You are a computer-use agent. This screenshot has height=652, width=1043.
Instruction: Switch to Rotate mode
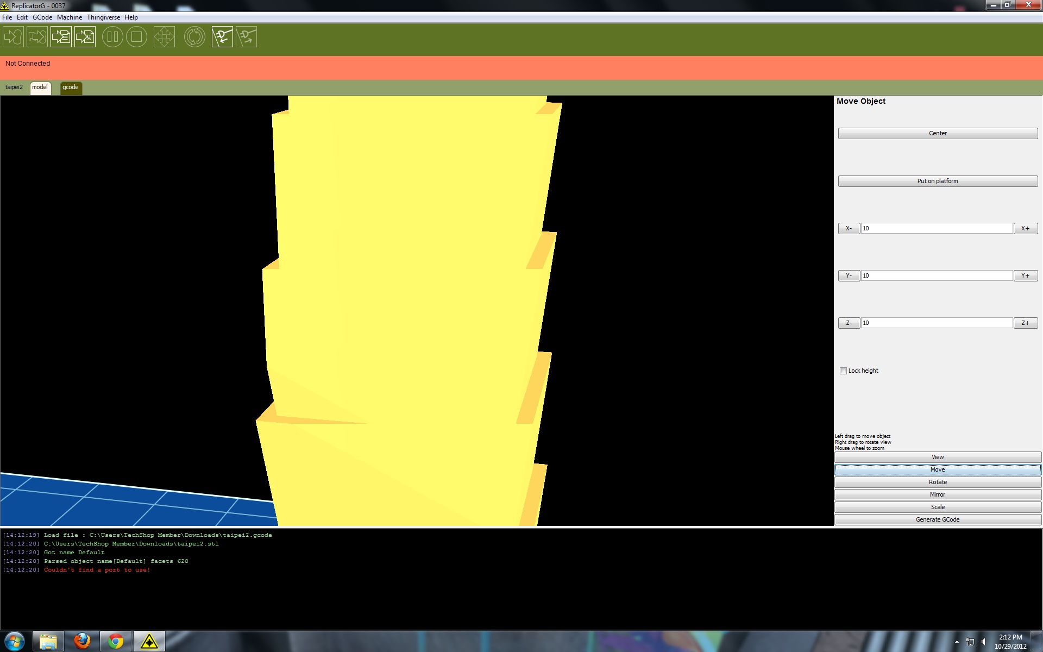[937, 482]
